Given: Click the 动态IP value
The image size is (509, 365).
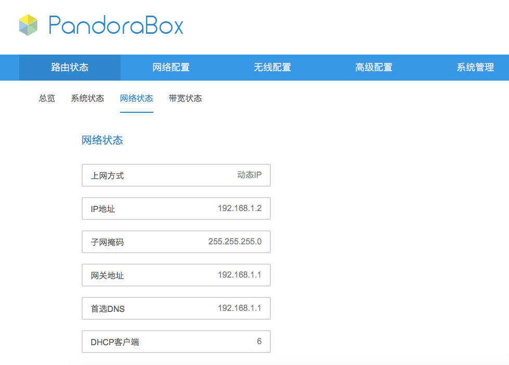Looking at the screenshot, I should (250, 175).
